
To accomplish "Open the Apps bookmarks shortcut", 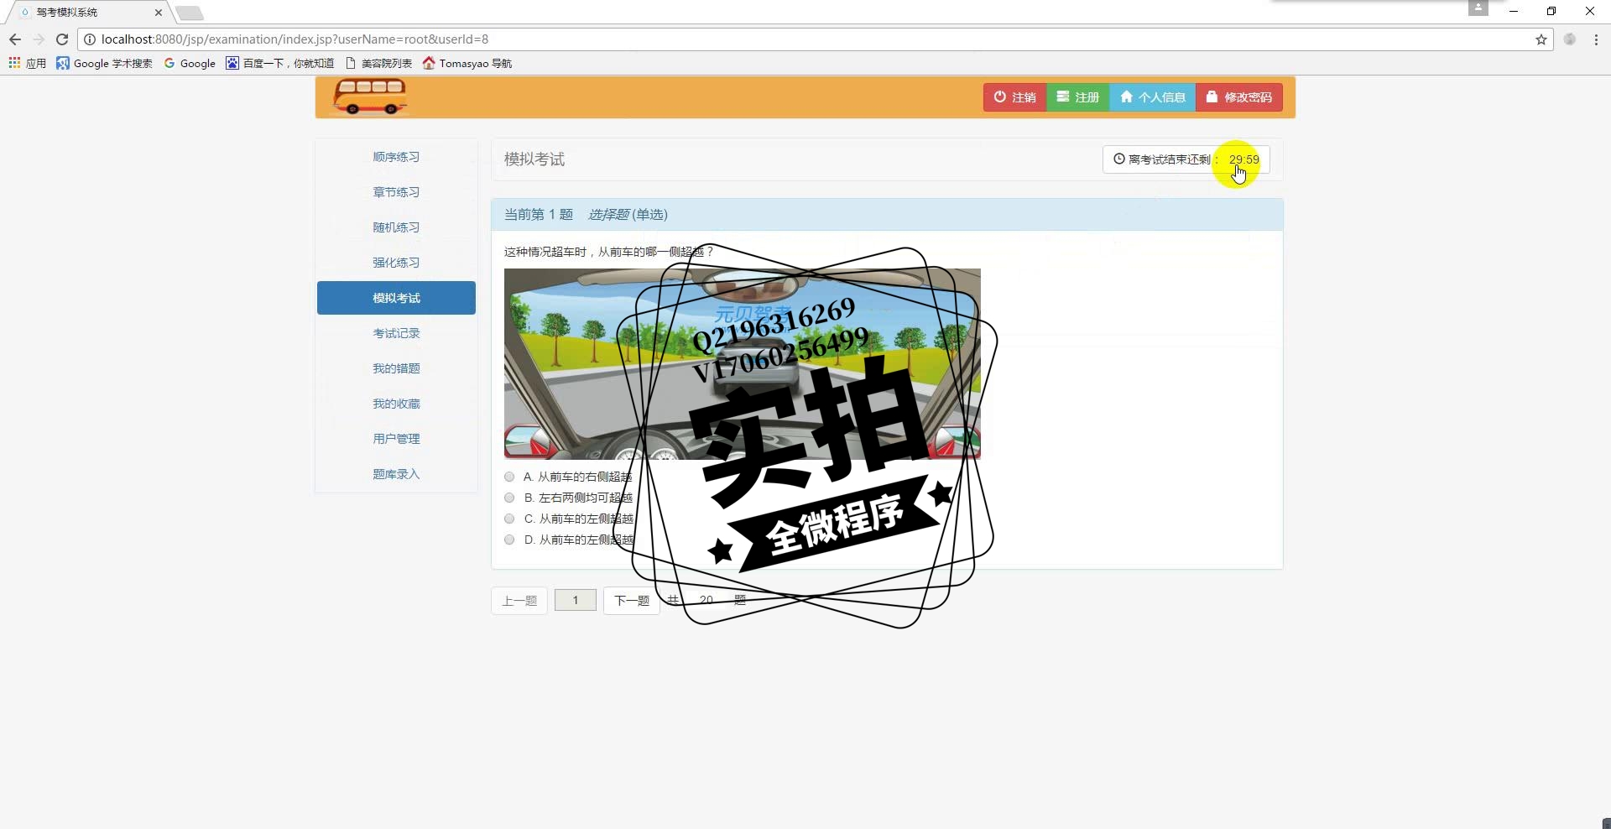I will click(27, 63).
